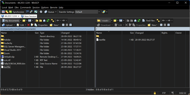Expand the Queue dropdown arrow
Viewport: 190px width, 95px height.
[56, 12]
